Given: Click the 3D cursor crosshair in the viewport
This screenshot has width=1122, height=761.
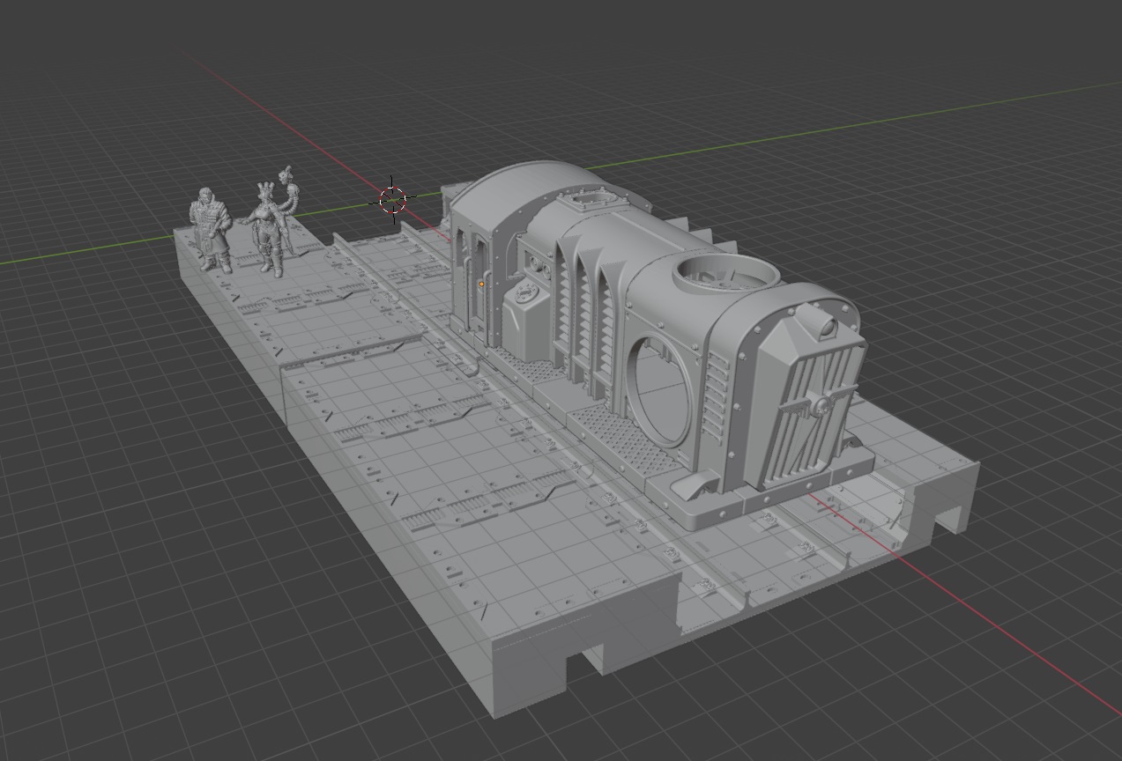Looking at the screenshot, I should (x=392, y=200).
